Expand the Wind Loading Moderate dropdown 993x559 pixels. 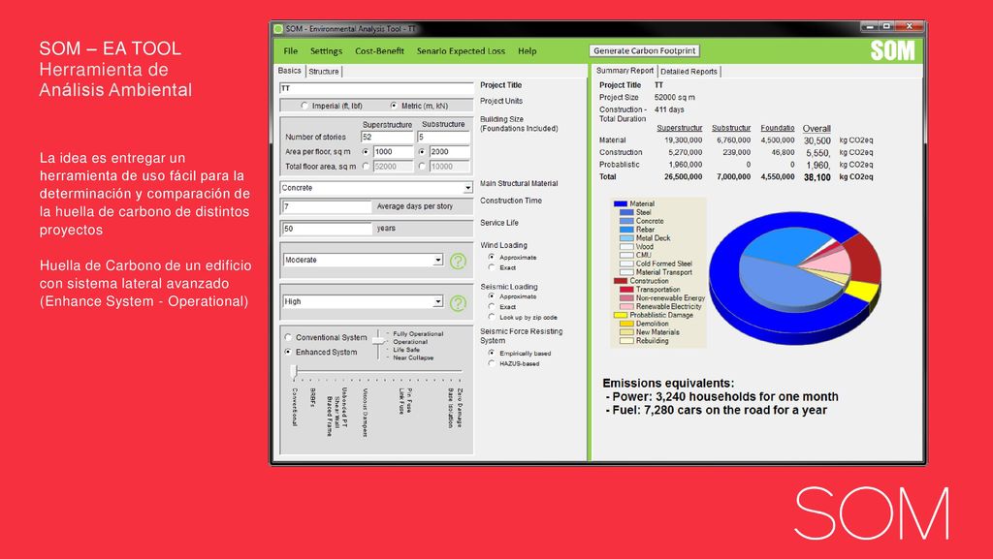[437, 260]
